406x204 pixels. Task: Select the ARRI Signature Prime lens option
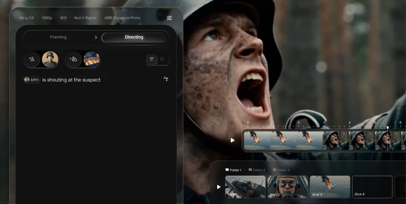(x=122, y=18)
